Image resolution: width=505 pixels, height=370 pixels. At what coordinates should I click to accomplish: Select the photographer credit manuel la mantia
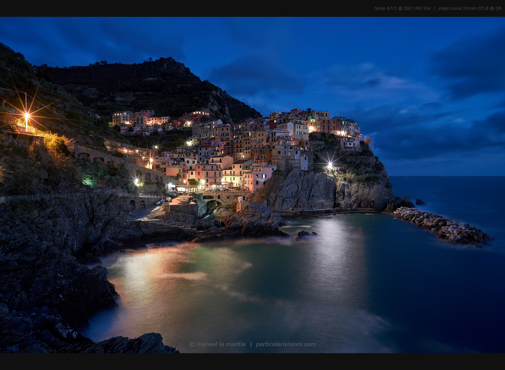click(221, 344)
